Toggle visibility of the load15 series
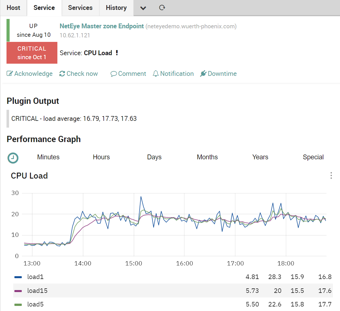This screenshot has height=311, width=340. (x=37, y=290)
